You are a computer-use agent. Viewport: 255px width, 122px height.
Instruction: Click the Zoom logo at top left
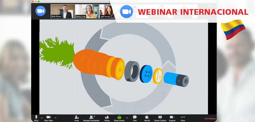[x=41, y=11]
